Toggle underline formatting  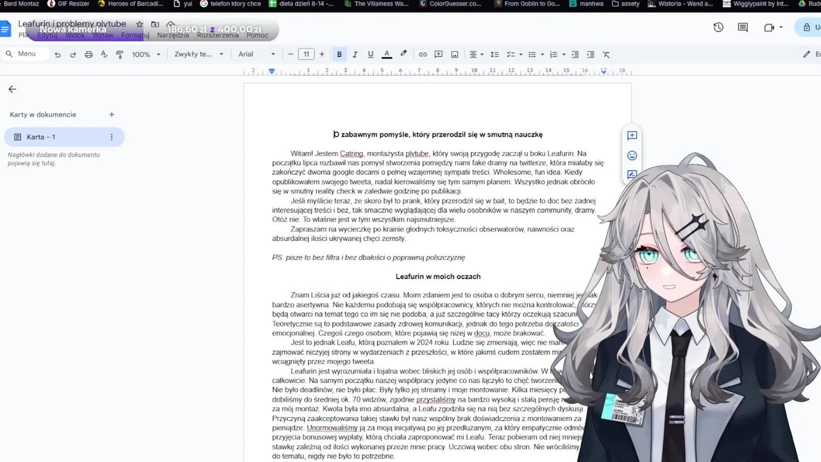[370, 55]
